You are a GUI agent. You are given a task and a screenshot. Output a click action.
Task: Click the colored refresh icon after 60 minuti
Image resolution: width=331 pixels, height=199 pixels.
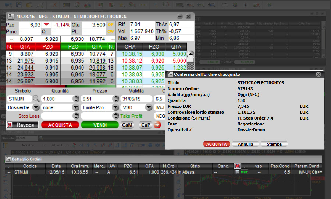tap(74, 145)
